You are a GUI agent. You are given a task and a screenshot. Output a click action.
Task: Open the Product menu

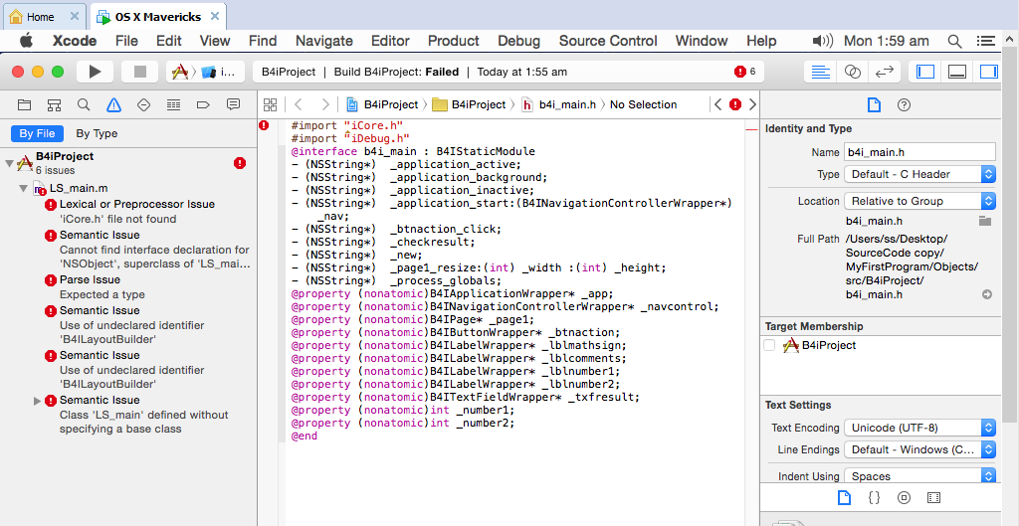pos(453,41)
